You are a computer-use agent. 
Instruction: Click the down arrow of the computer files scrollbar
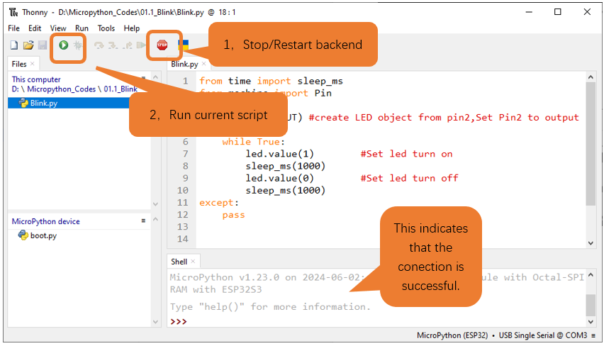pos(155,204)
